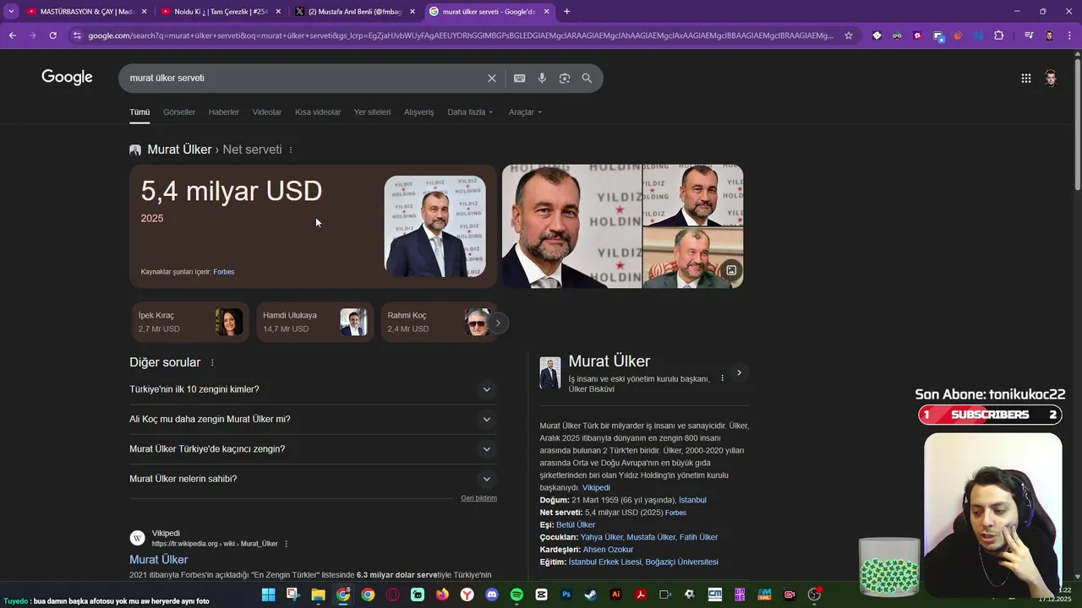
Task: Open Forbes source link under net worth
Action: tap(224, 272)
